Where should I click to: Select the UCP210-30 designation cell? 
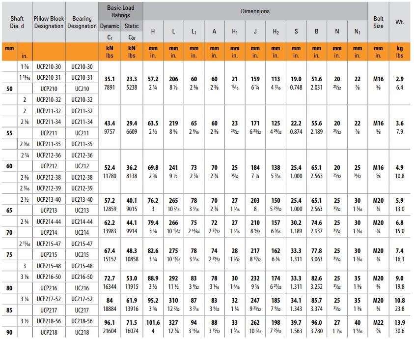tap(49, 67)
